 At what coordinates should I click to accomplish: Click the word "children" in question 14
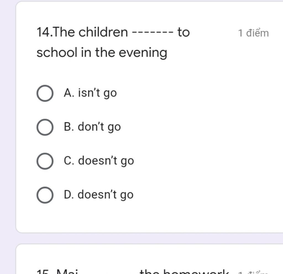click(x=103, y=32)
